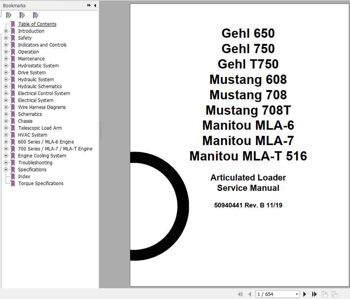Expand the Hydraulic Schematics bookmark
350x299 pixels.
click(6, 87)
